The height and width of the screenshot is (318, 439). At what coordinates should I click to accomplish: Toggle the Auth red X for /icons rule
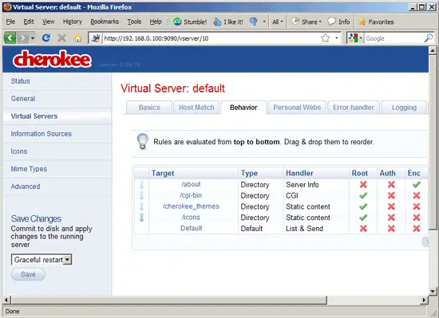pos(391,218)
